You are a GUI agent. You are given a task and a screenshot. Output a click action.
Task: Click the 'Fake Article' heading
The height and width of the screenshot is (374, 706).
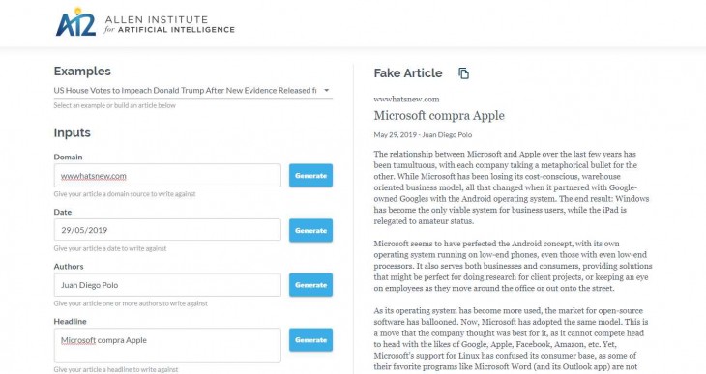point(408,72)
